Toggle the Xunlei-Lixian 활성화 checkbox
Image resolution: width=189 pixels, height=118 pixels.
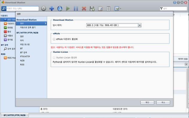coord(54,58)
